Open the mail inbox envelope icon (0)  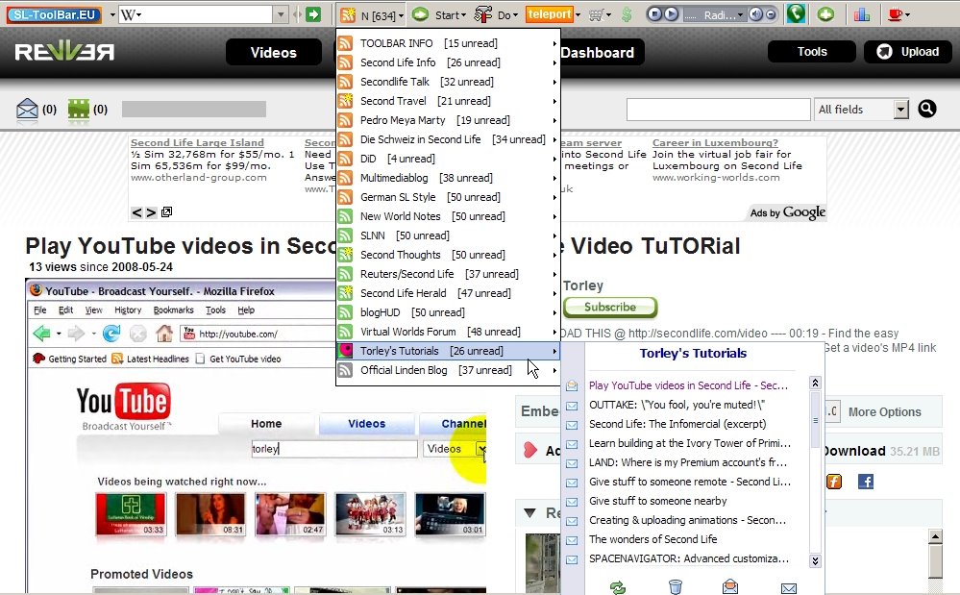(x=27, y=109)
